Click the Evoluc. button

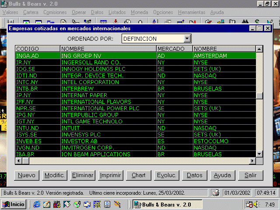coord(167,175)
